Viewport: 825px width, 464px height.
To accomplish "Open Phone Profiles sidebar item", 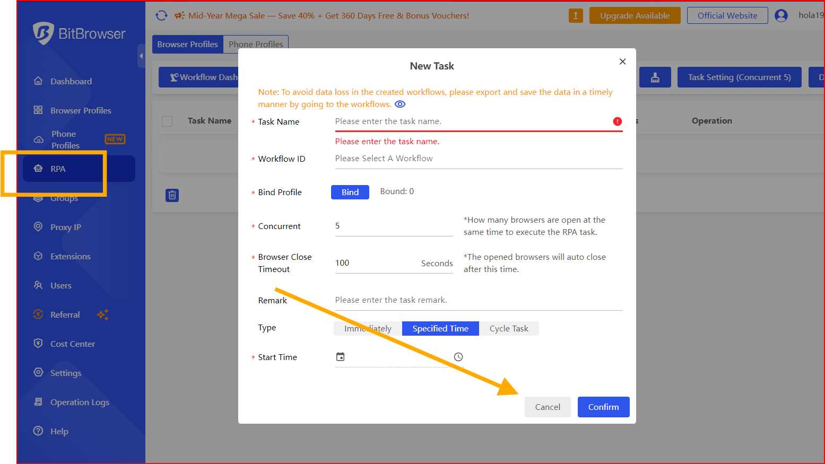I will point(66,139).
